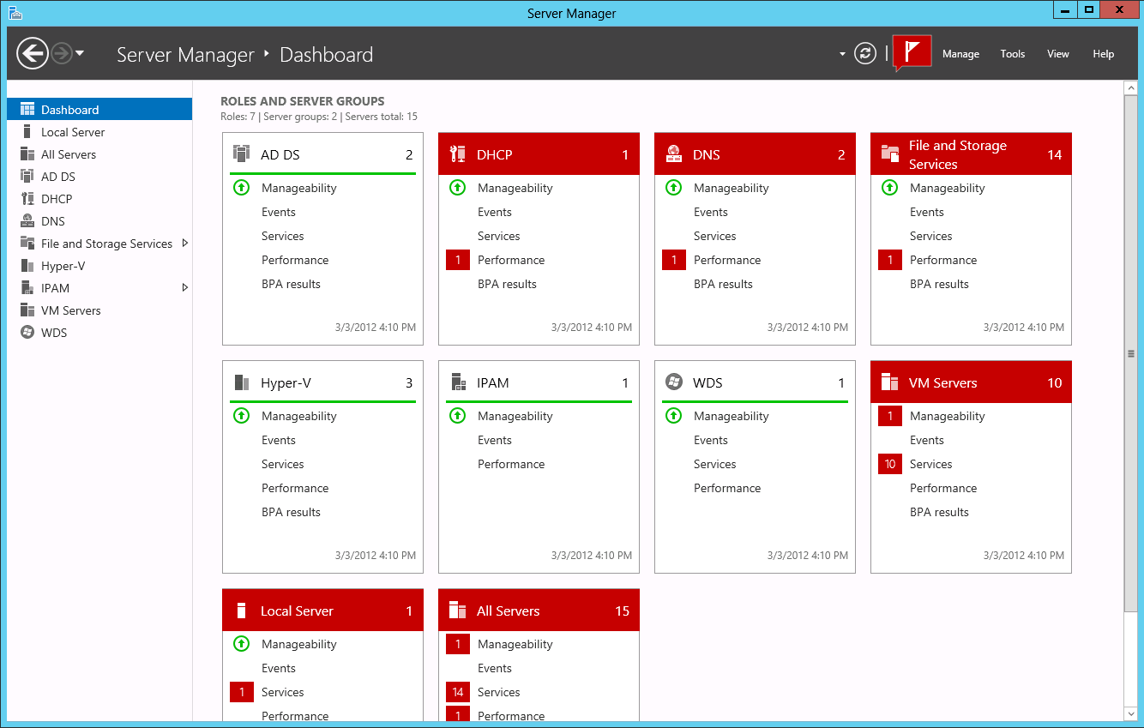Open Events in the AD DS tile

click(278, 212)
